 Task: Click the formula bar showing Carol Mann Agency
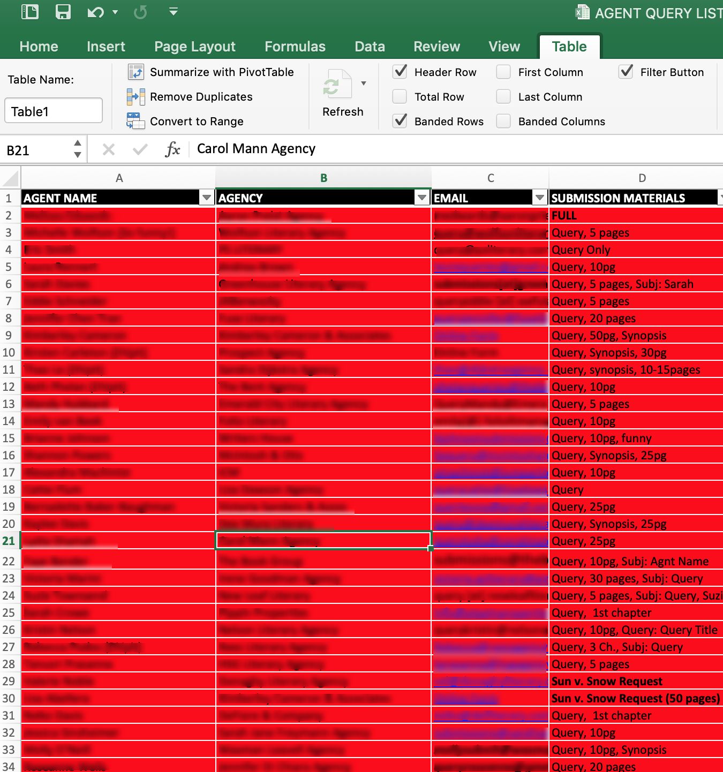click(x=455, y=149)
